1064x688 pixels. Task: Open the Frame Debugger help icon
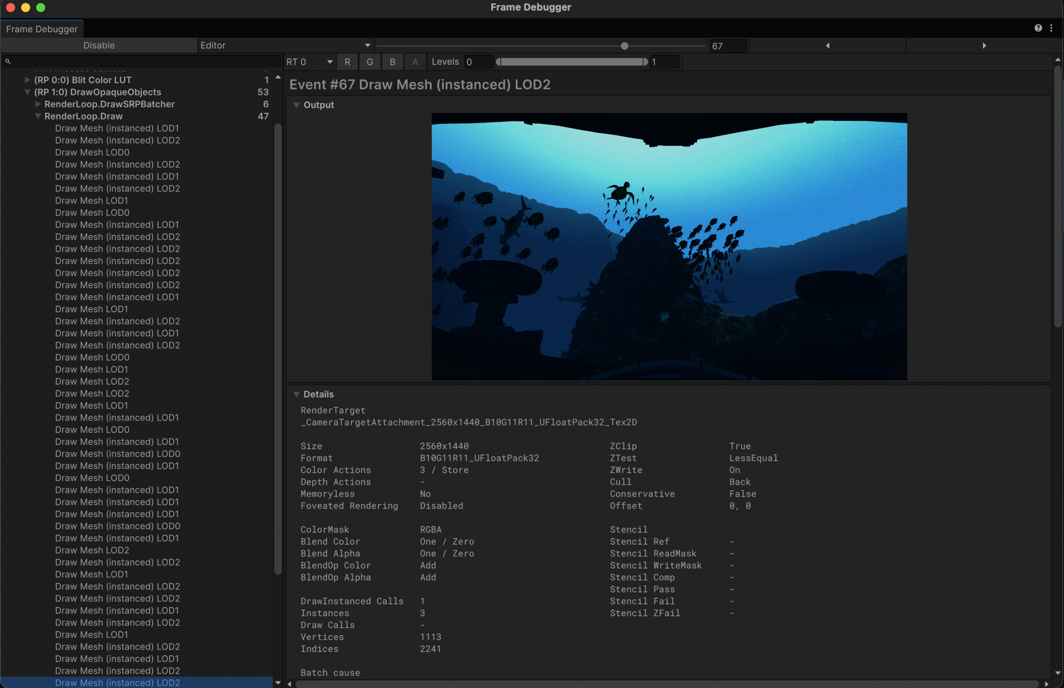pos(1038,28)
